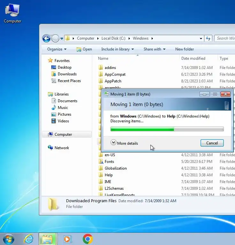
Task: Select the addins folder icon
Action: pyautogui.click(x=101, y=68)
